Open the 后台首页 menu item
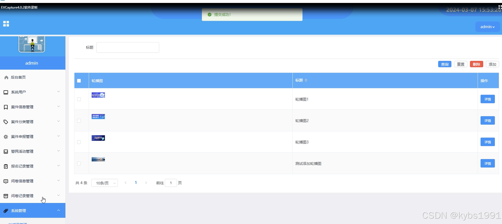The width and height of the screenshot is (502, 224). [33, 77]
